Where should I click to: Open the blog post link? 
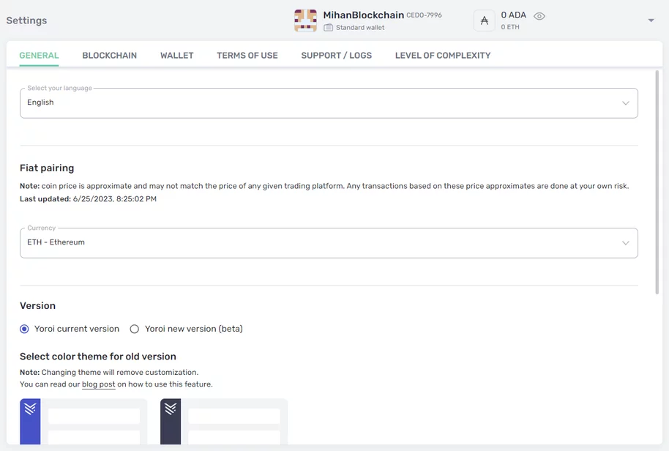[x=98, y=384]
